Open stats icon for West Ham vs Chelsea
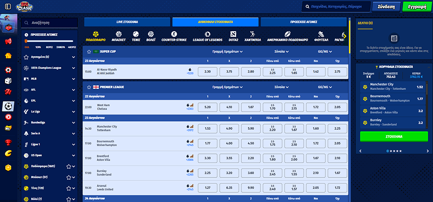The height and width of the screenshot is (202, 433). click(x=191, y=105)
